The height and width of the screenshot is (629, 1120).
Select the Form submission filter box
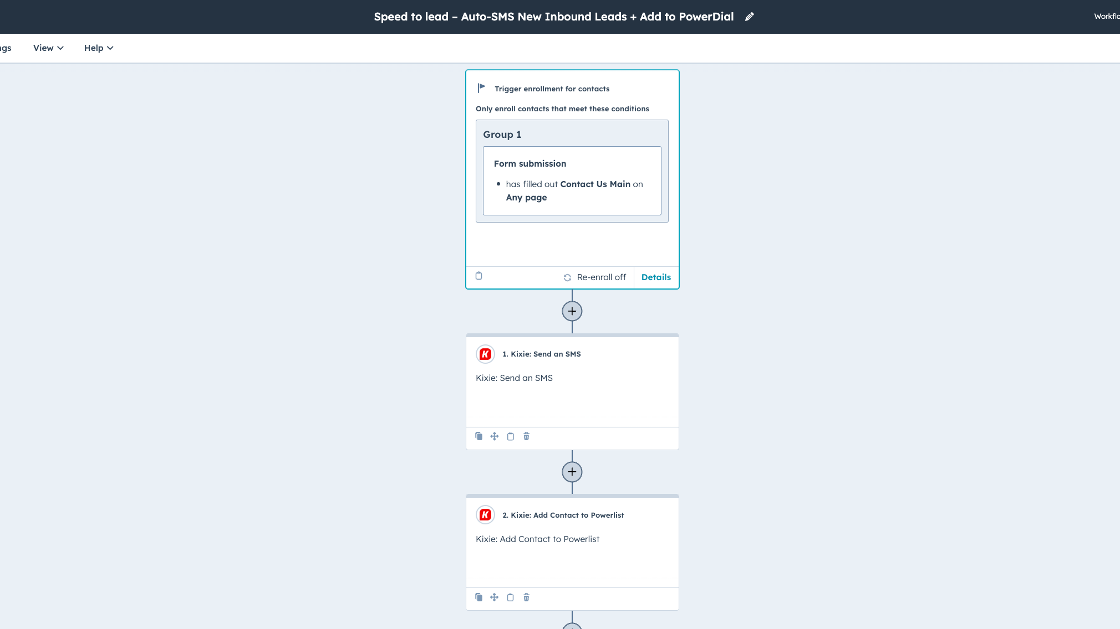[572, 181]
